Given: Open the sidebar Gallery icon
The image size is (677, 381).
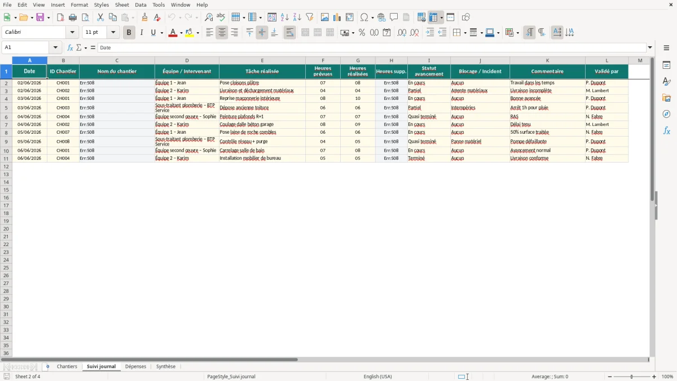Looking at the screenshot, I should tap(666, 98).
